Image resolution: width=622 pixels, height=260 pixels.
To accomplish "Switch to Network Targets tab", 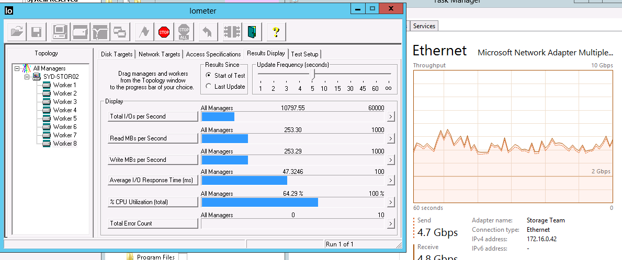I will click(x=160, y=54).
